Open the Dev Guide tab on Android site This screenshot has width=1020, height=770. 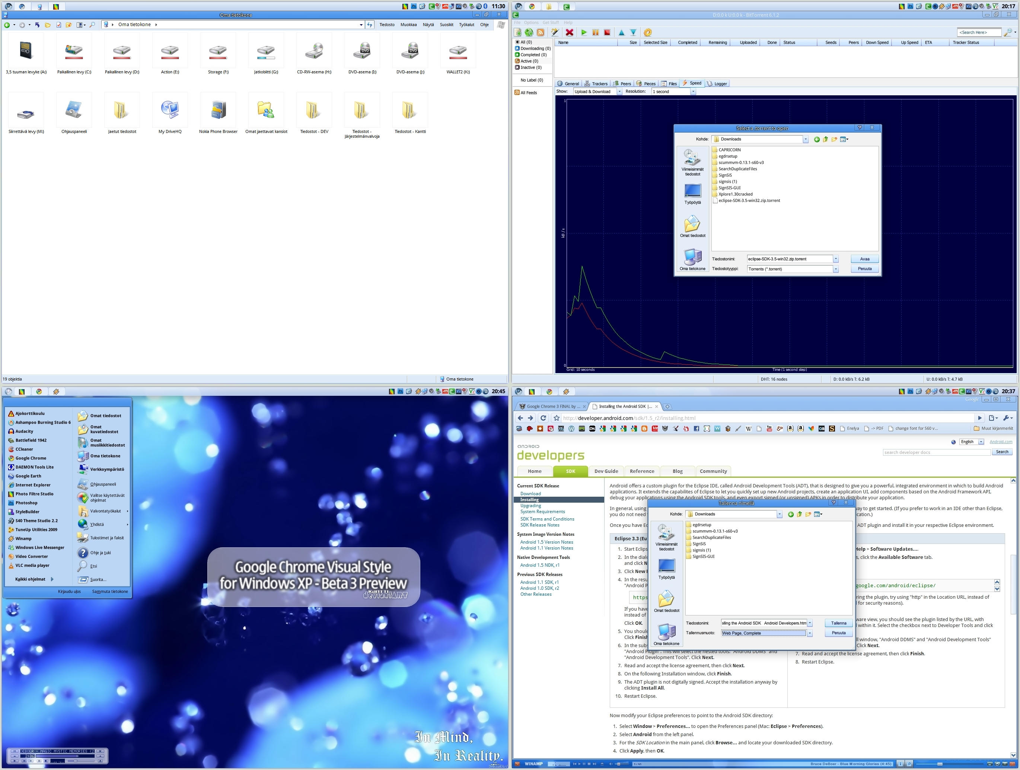click(x=606, y=471)
